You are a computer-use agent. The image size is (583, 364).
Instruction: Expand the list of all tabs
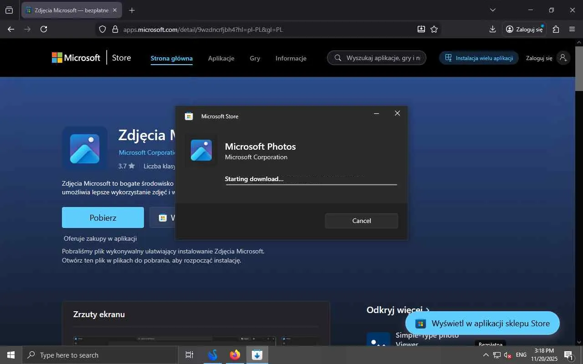(x=492, y=10)
